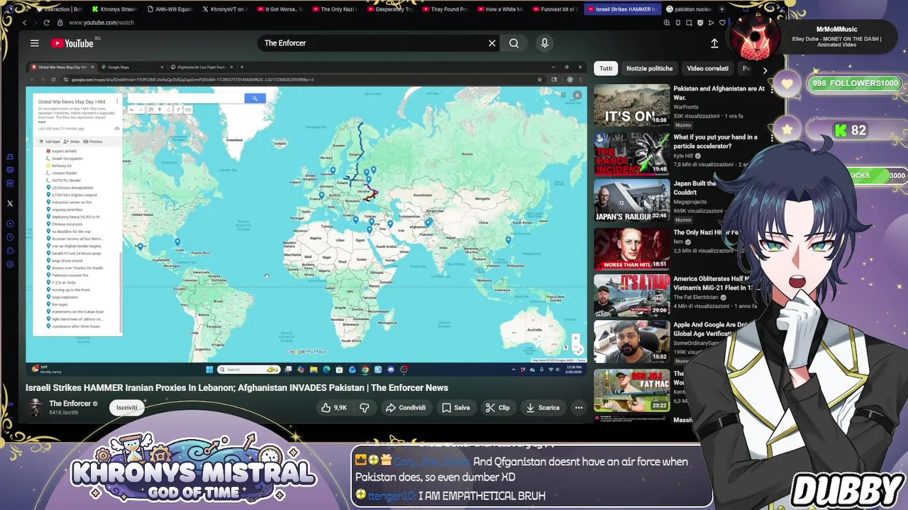
Task: Download the video with Scarica
Action: pyautogui.click(x=543, y=408)
